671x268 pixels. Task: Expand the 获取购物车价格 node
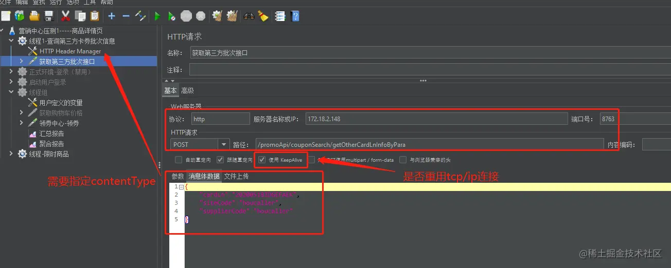[22, 113]
